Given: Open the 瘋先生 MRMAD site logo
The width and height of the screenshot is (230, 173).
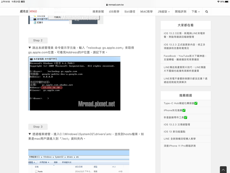Looking at the screenshot, I should [28, 11].
